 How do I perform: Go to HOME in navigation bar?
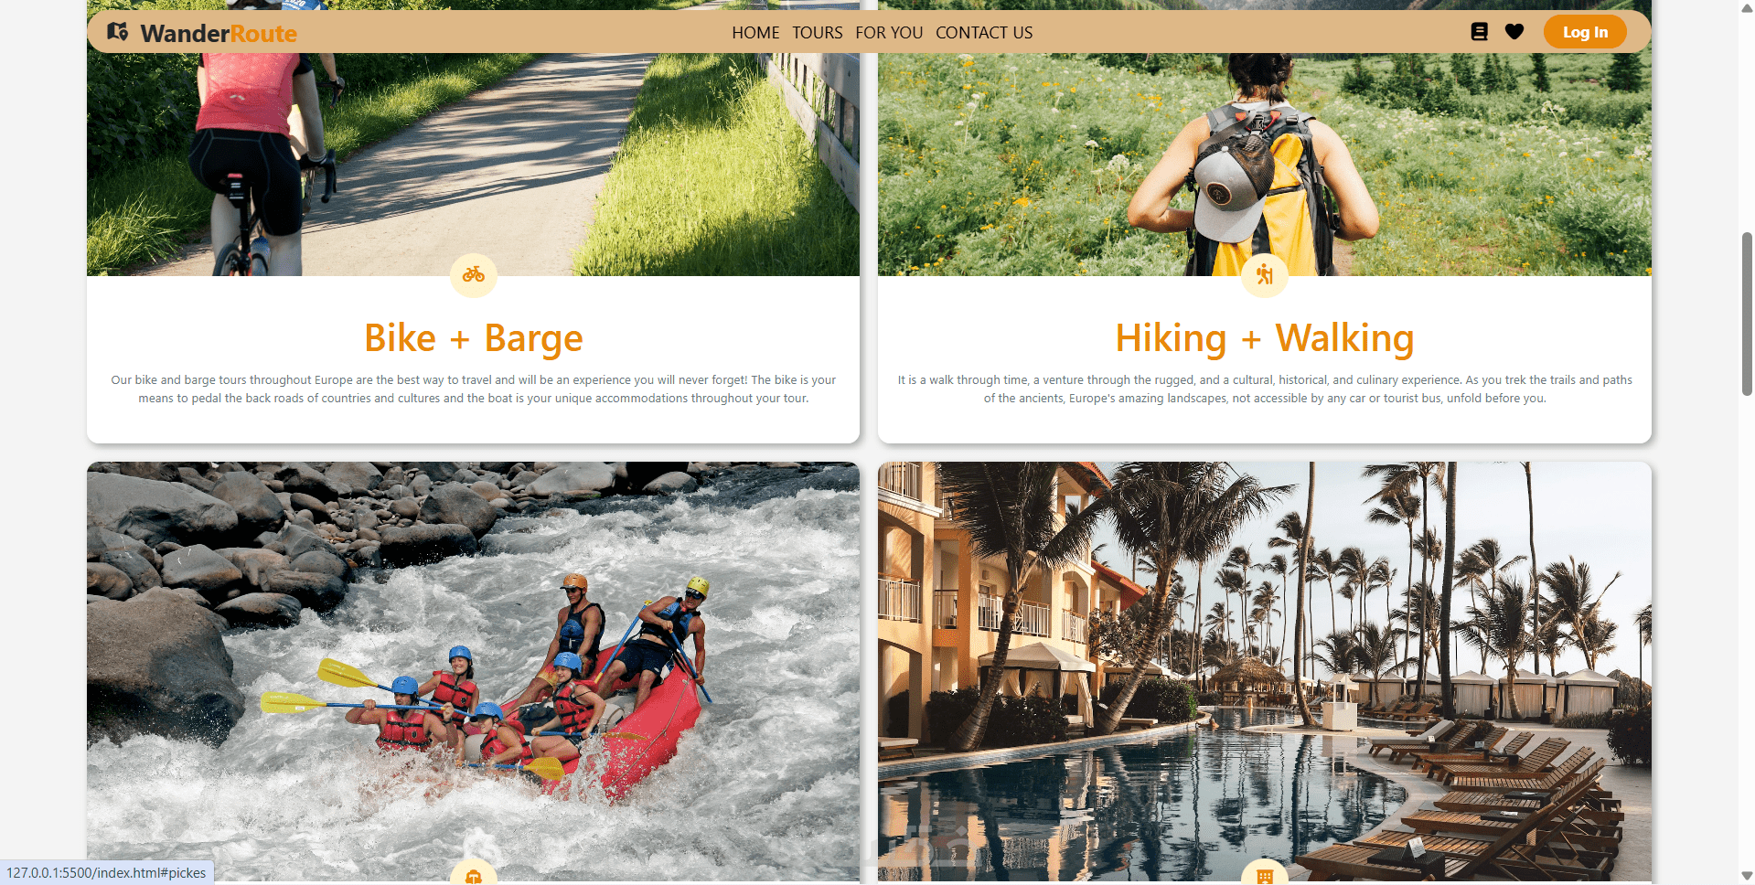tap(755, 33)
